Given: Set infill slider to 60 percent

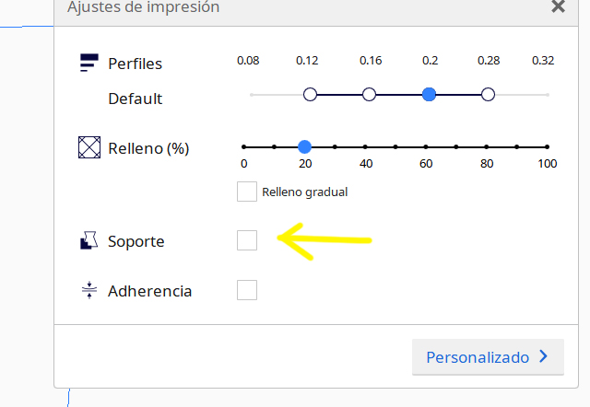Looking at the screenshot, I should tap(426, 146).
